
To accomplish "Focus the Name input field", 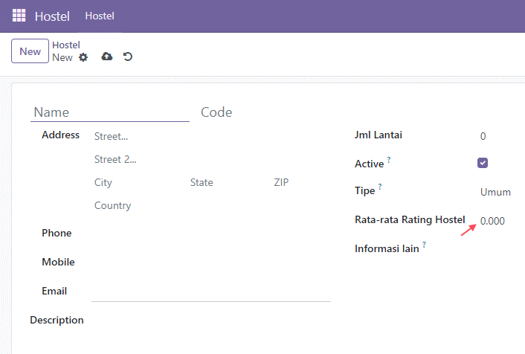I will pyautogui.click(x=110, y=112).
